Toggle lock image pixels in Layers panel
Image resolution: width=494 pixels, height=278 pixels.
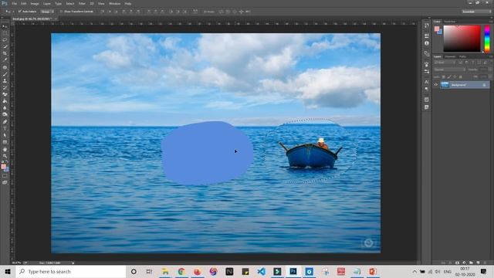click(449, 77)
